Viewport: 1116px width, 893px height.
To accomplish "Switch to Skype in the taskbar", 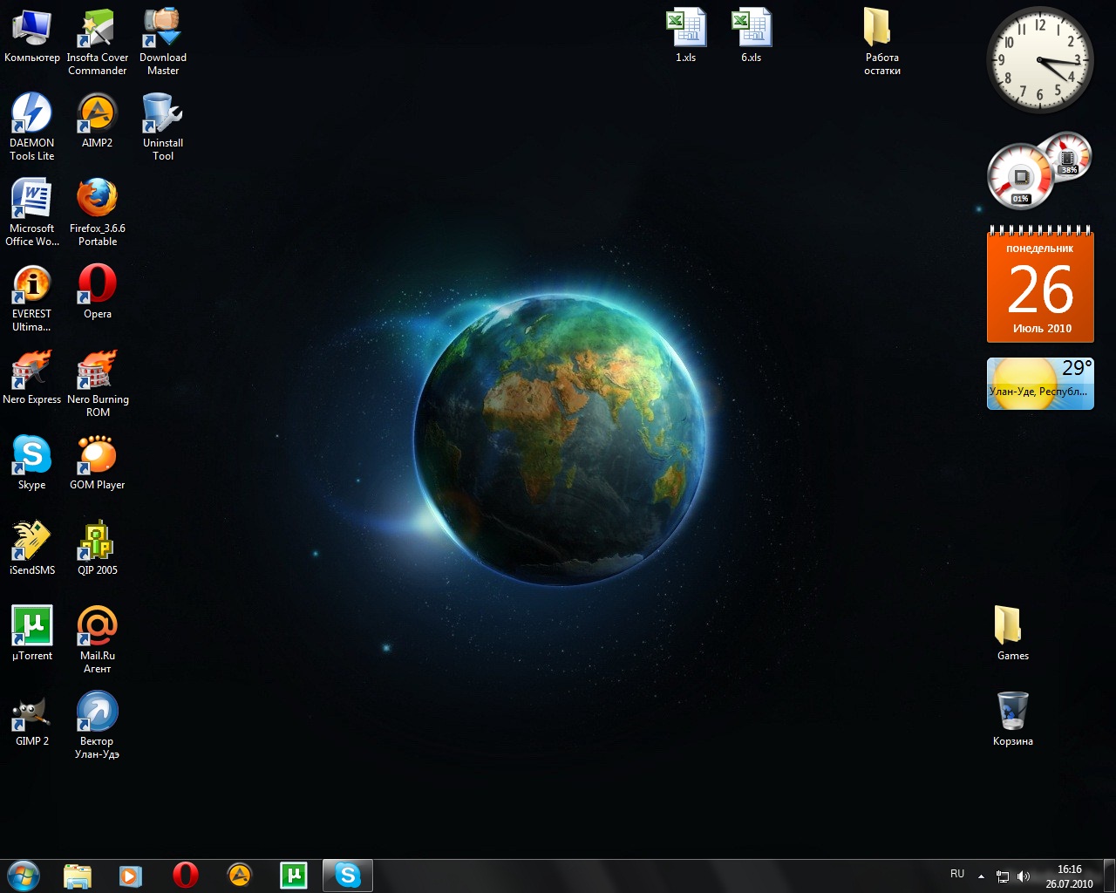I will point(348,875).
